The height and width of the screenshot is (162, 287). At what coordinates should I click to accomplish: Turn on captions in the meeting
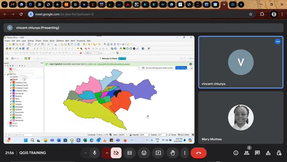130,153
